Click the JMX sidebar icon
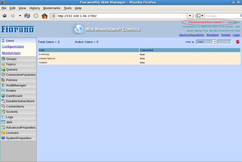This screenshot has height=162, width=242. (x=3, y=122)
